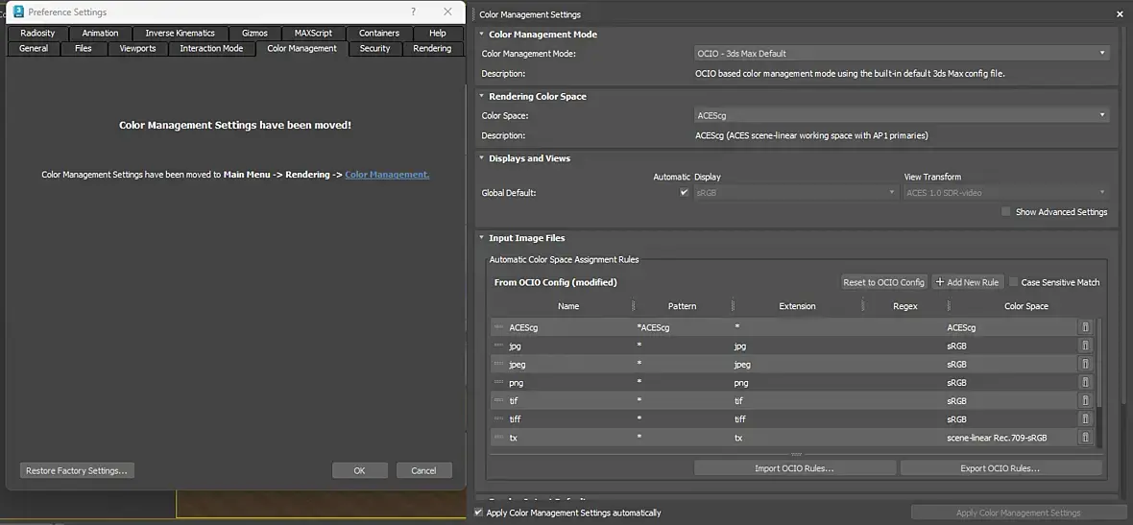
Task: Open the Rendering Color Space dropdown
Action: tap(901, 115)
